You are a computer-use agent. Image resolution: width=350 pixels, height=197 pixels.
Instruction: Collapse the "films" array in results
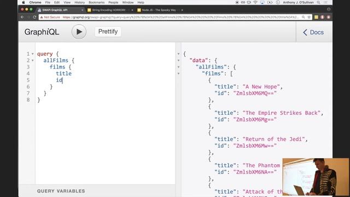click(178, 73)
